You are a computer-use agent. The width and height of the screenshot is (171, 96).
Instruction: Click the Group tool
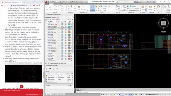[x=143, y=7]
